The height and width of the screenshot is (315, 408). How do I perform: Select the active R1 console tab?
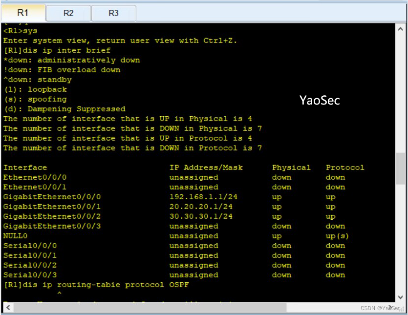[x=23, y=13]
